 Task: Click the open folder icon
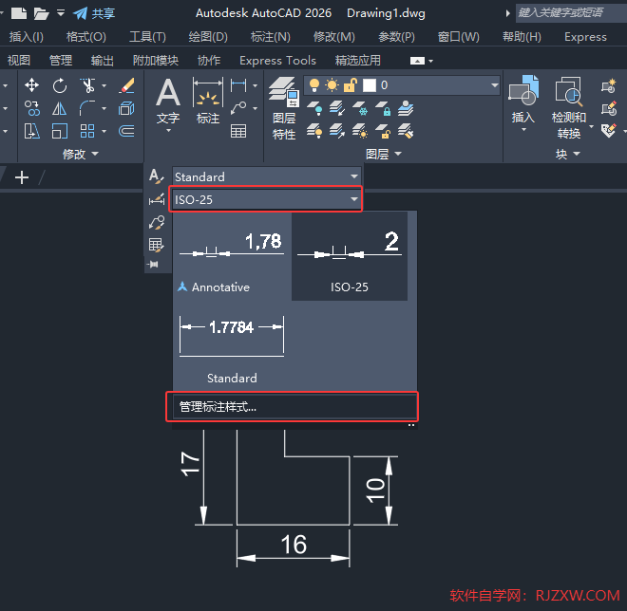41,13
